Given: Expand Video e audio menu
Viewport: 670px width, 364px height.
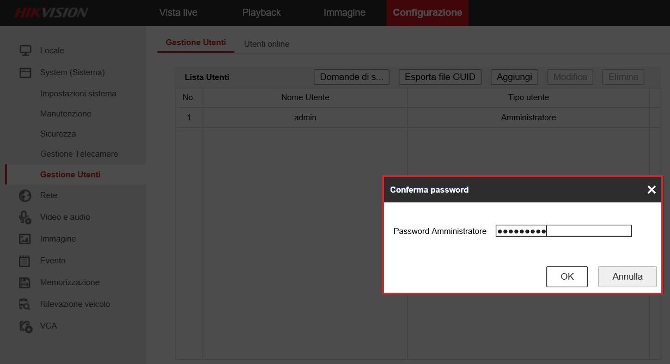Looking at the screenshot, I should 65,217.
